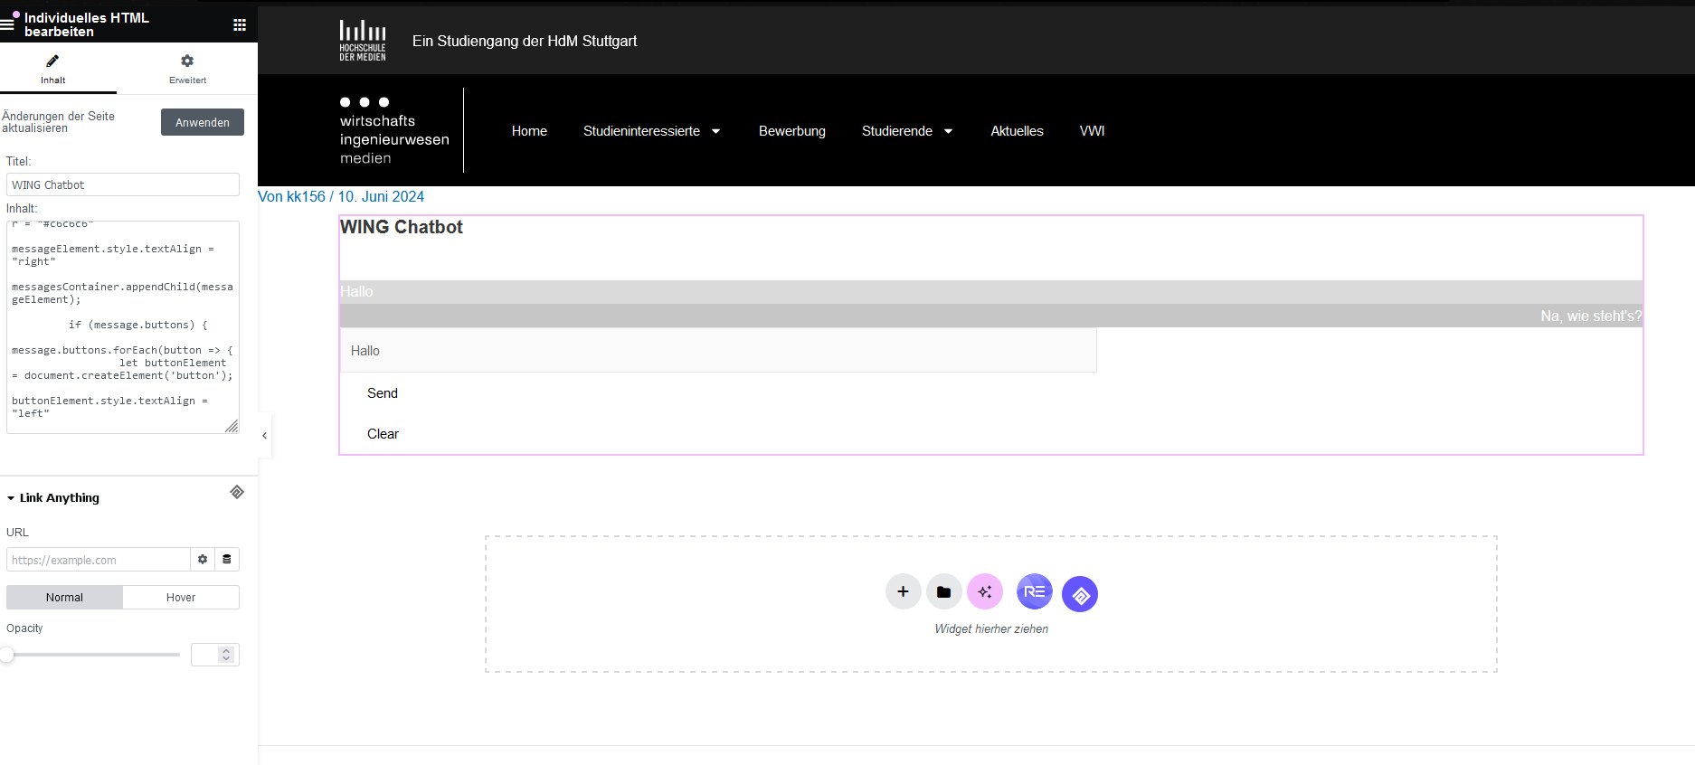Click the HdM Hochschule der Medien logo
The image size is (1695, 765).
[363, 41]
